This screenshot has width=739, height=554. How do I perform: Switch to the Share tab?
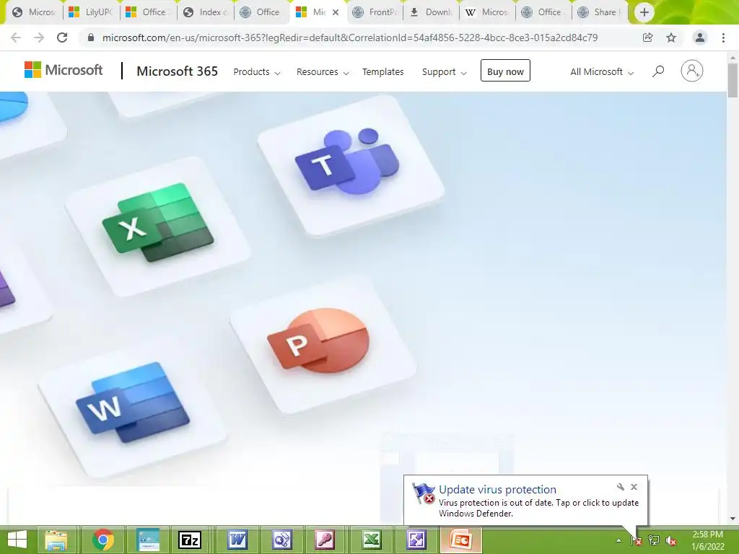600,12
